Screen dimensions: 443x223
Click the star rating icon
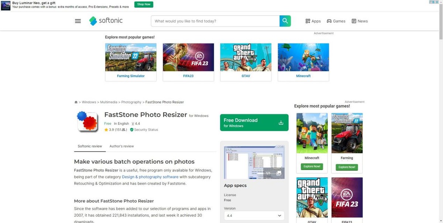[x=106, y=130]
